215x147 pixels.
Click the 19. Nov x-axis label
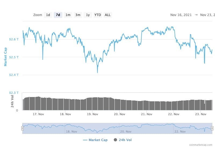pyautogui.click(x=92, y=114)
